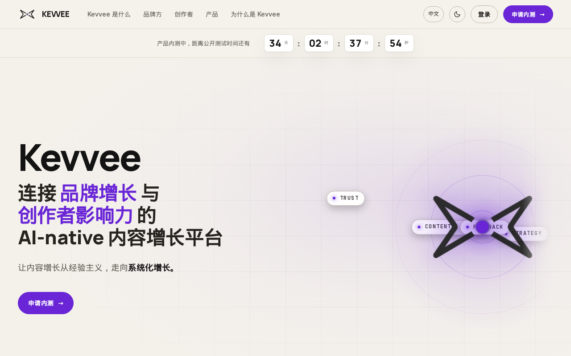The height and width of the screenshot is (356, 571).
Task: Click the text "产品内测中，距离公开测试时间还有"
Action: click(x=203, y=43)
